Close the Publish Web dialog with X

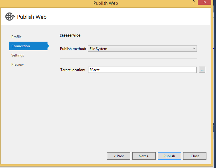coord(204,2)
